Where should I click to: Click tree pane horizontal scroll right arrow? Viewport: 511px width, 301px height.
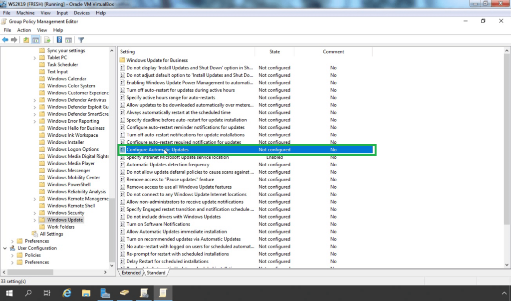tap(105, 272)
